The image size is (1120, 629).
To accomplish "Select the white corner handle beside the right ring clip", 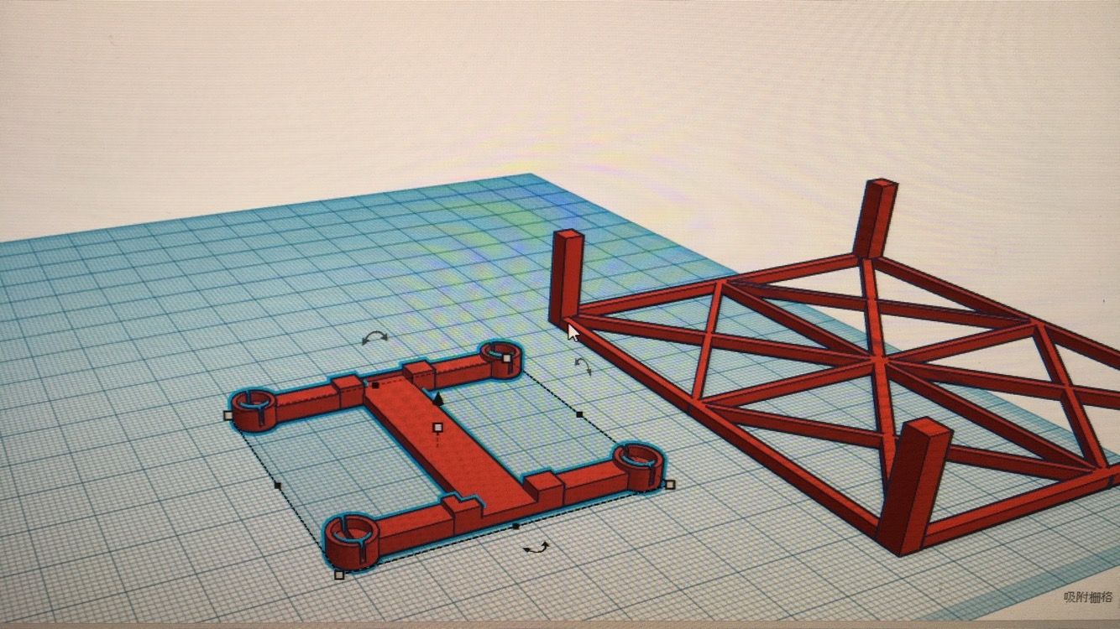I will click(669, 484).
